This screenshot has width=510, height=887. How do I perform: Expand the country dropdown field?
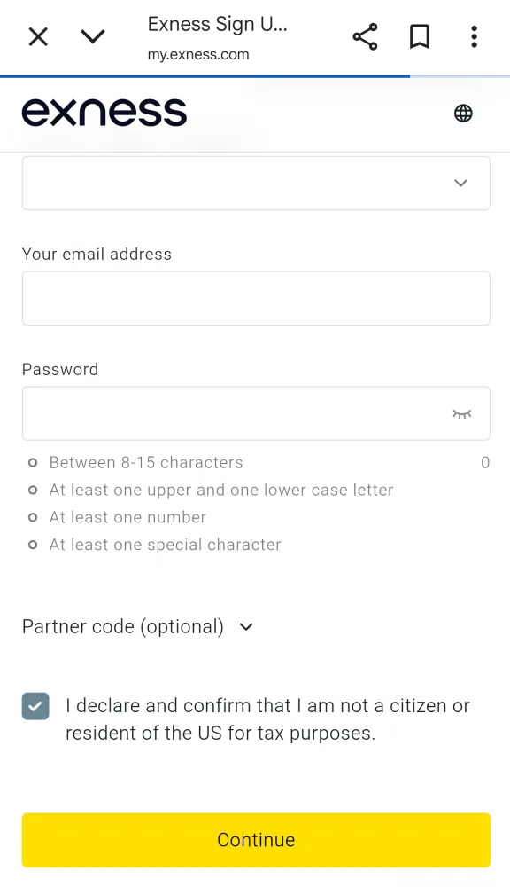(256, 183)
